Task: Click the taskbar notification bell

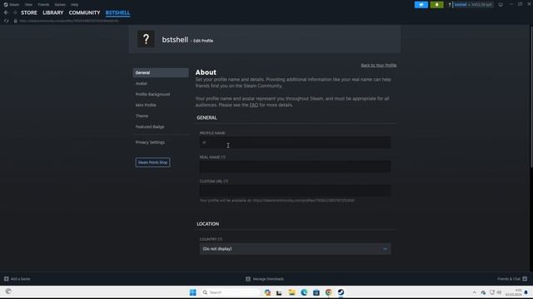Action: click(x=526, y=292)
